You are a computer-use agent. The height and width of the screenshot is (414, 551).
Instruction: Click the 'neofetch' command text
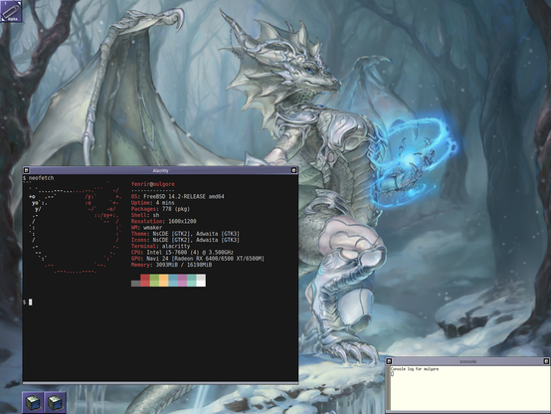tap(41, 178)
